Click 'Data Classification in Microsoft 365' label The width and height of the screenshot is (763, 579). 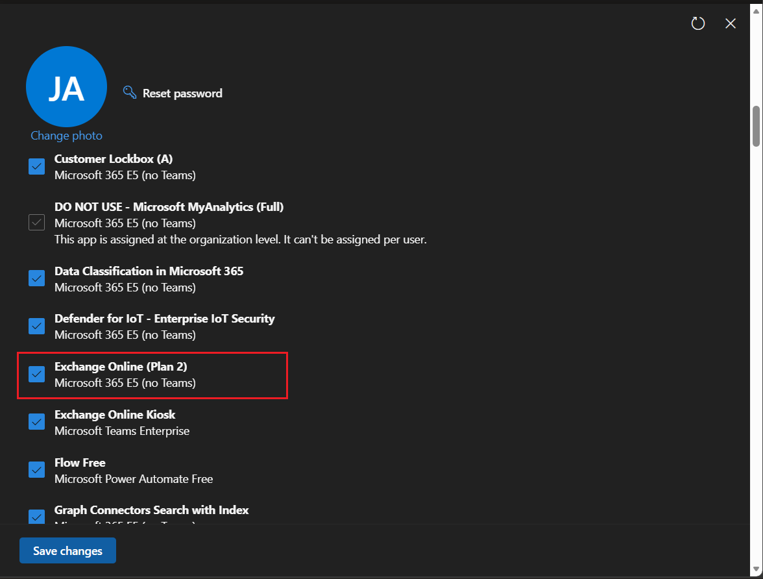[x=149, y=271]
